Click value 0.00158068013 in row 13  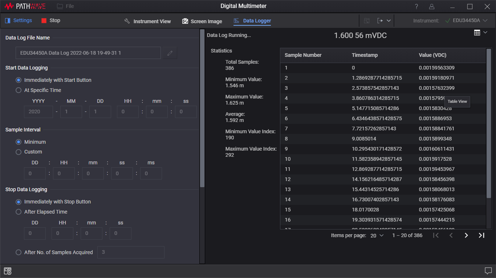point(437,189)
